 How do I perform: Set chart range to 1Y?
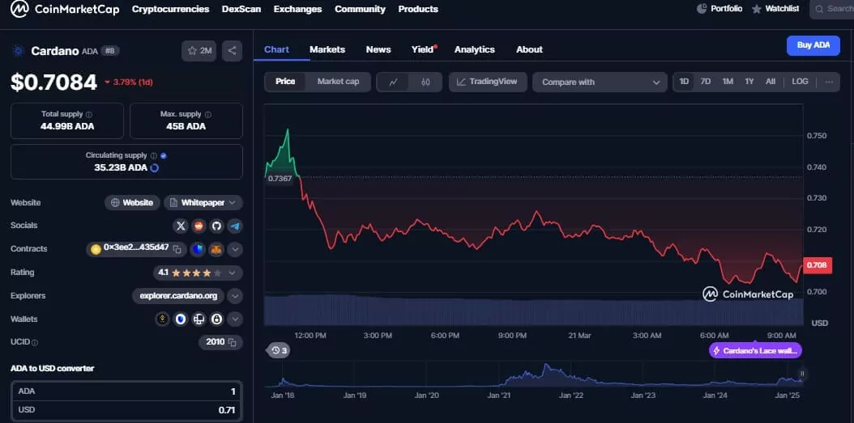749,82
